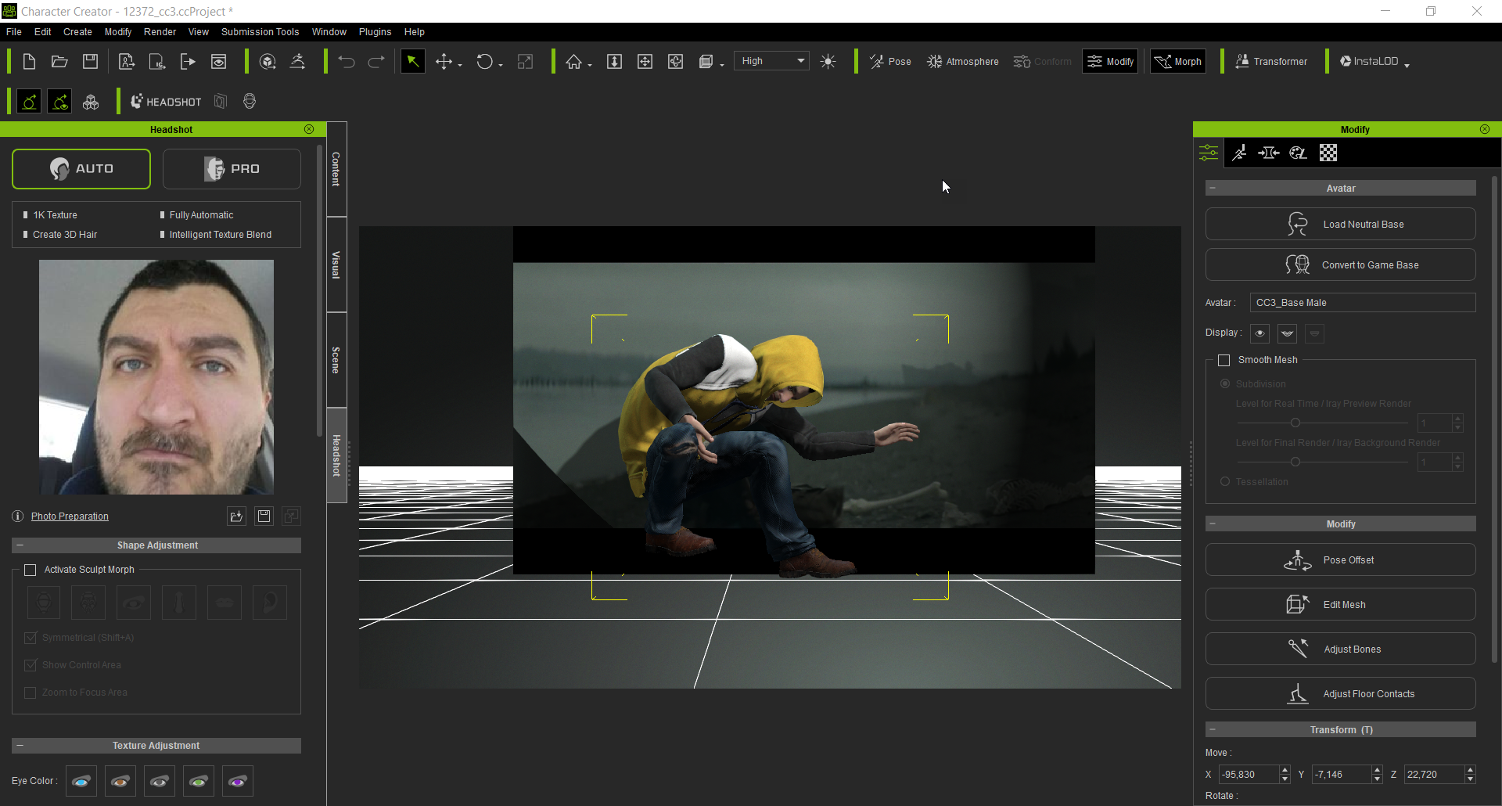Select the arrow Select tool
The height and width of the screenshot is (806, 1502).
point(412,62)
